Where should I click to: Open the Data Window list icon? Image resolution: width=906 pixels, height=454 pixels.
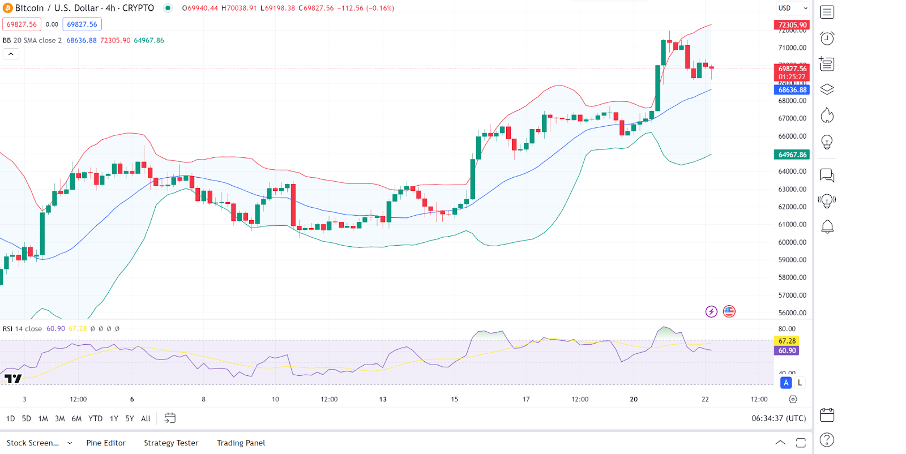click(827, 64)
